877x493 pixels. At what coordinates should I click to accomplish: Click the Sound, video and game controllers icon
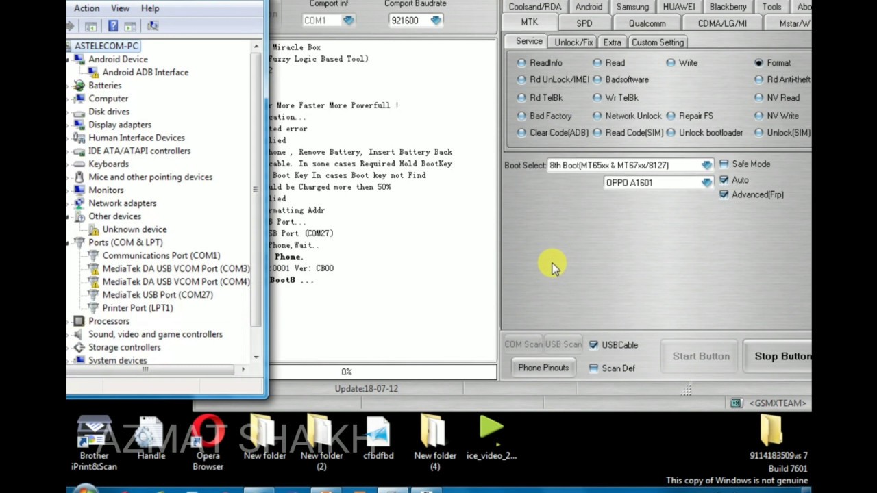pyautogui.click(x=79, y=334)
